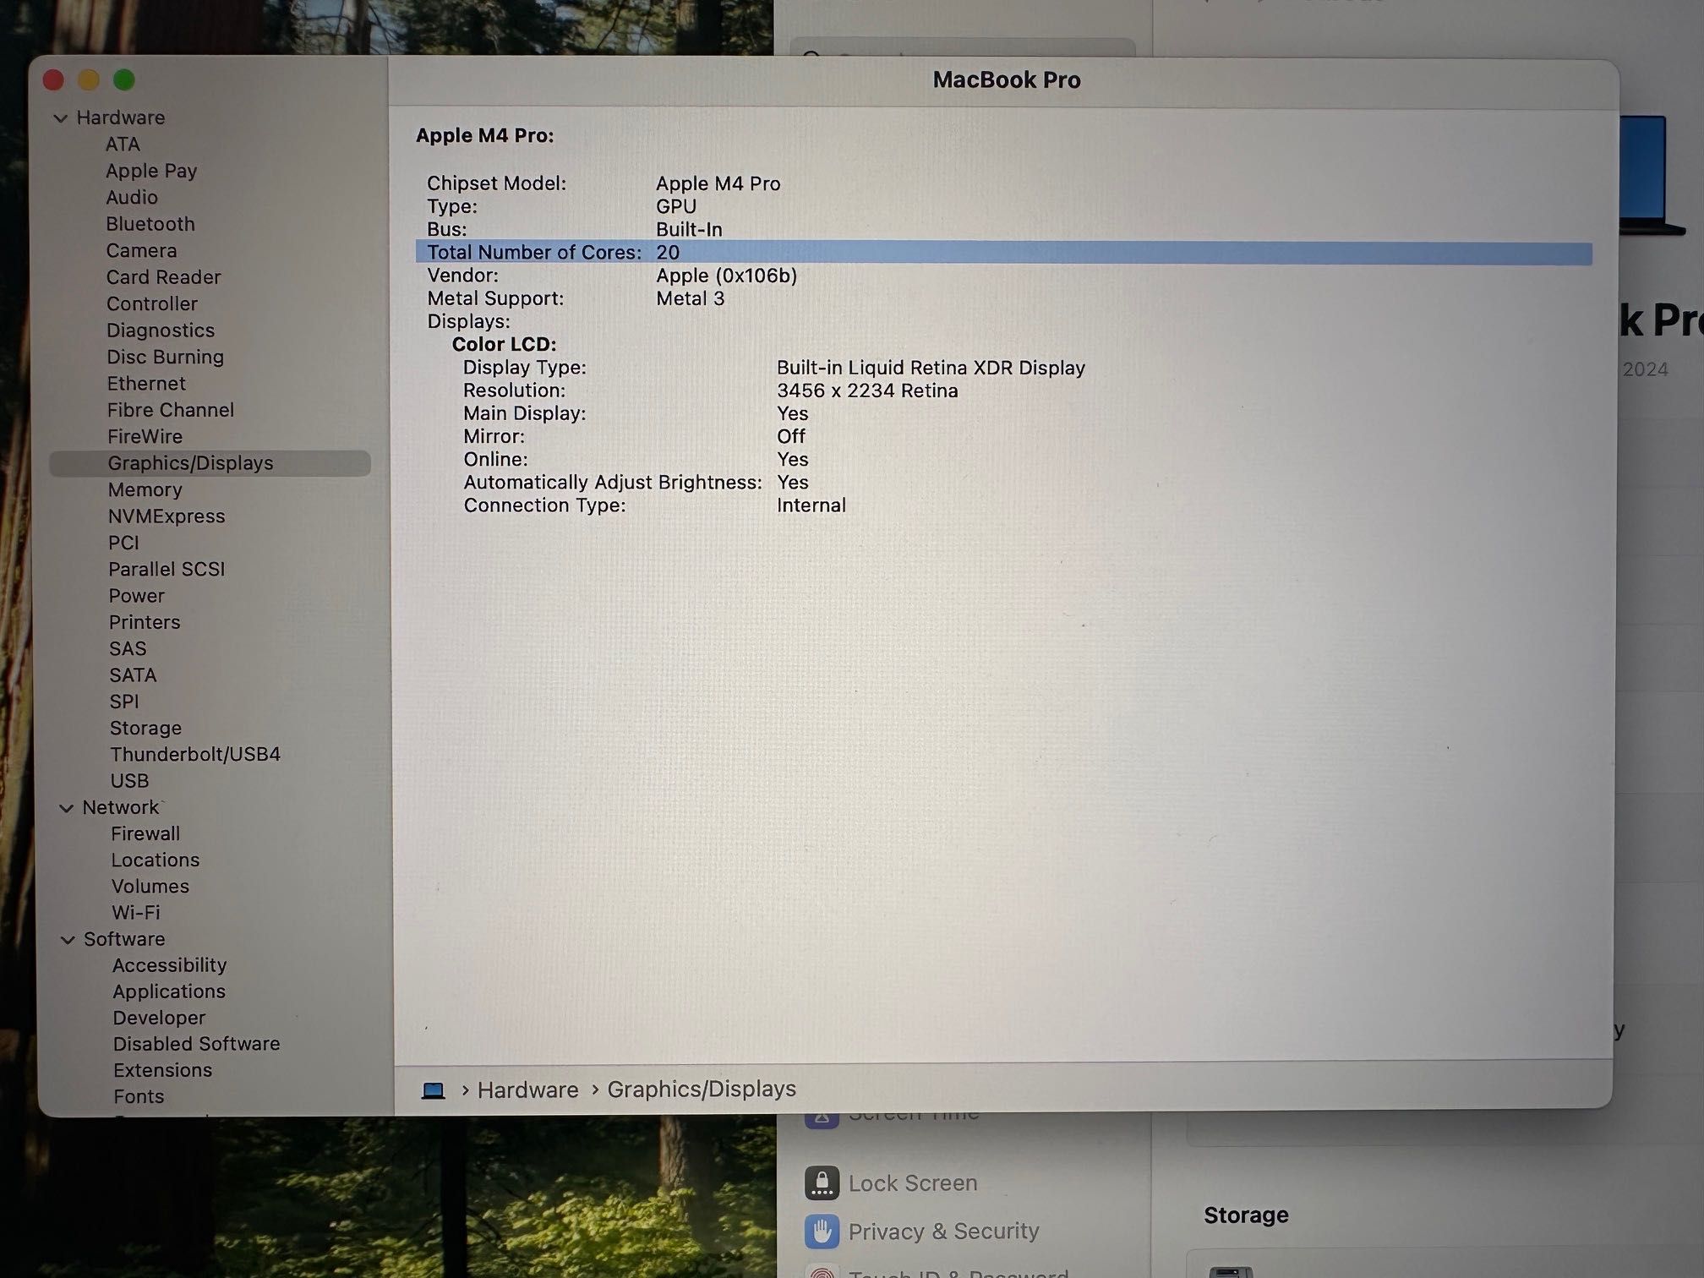Click the Display Type value text
The width and height of the screenshot is (1704, 1278).
pos(931,368)
